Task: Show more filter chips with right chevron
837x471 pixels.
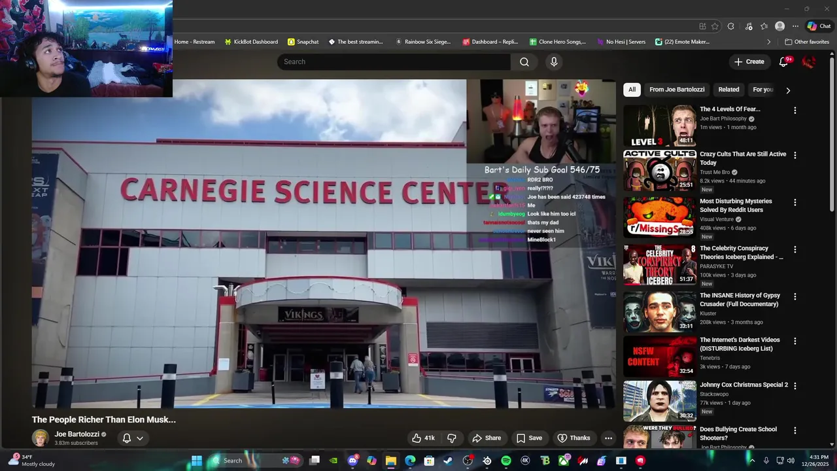Action: click(x=788, y=90)
